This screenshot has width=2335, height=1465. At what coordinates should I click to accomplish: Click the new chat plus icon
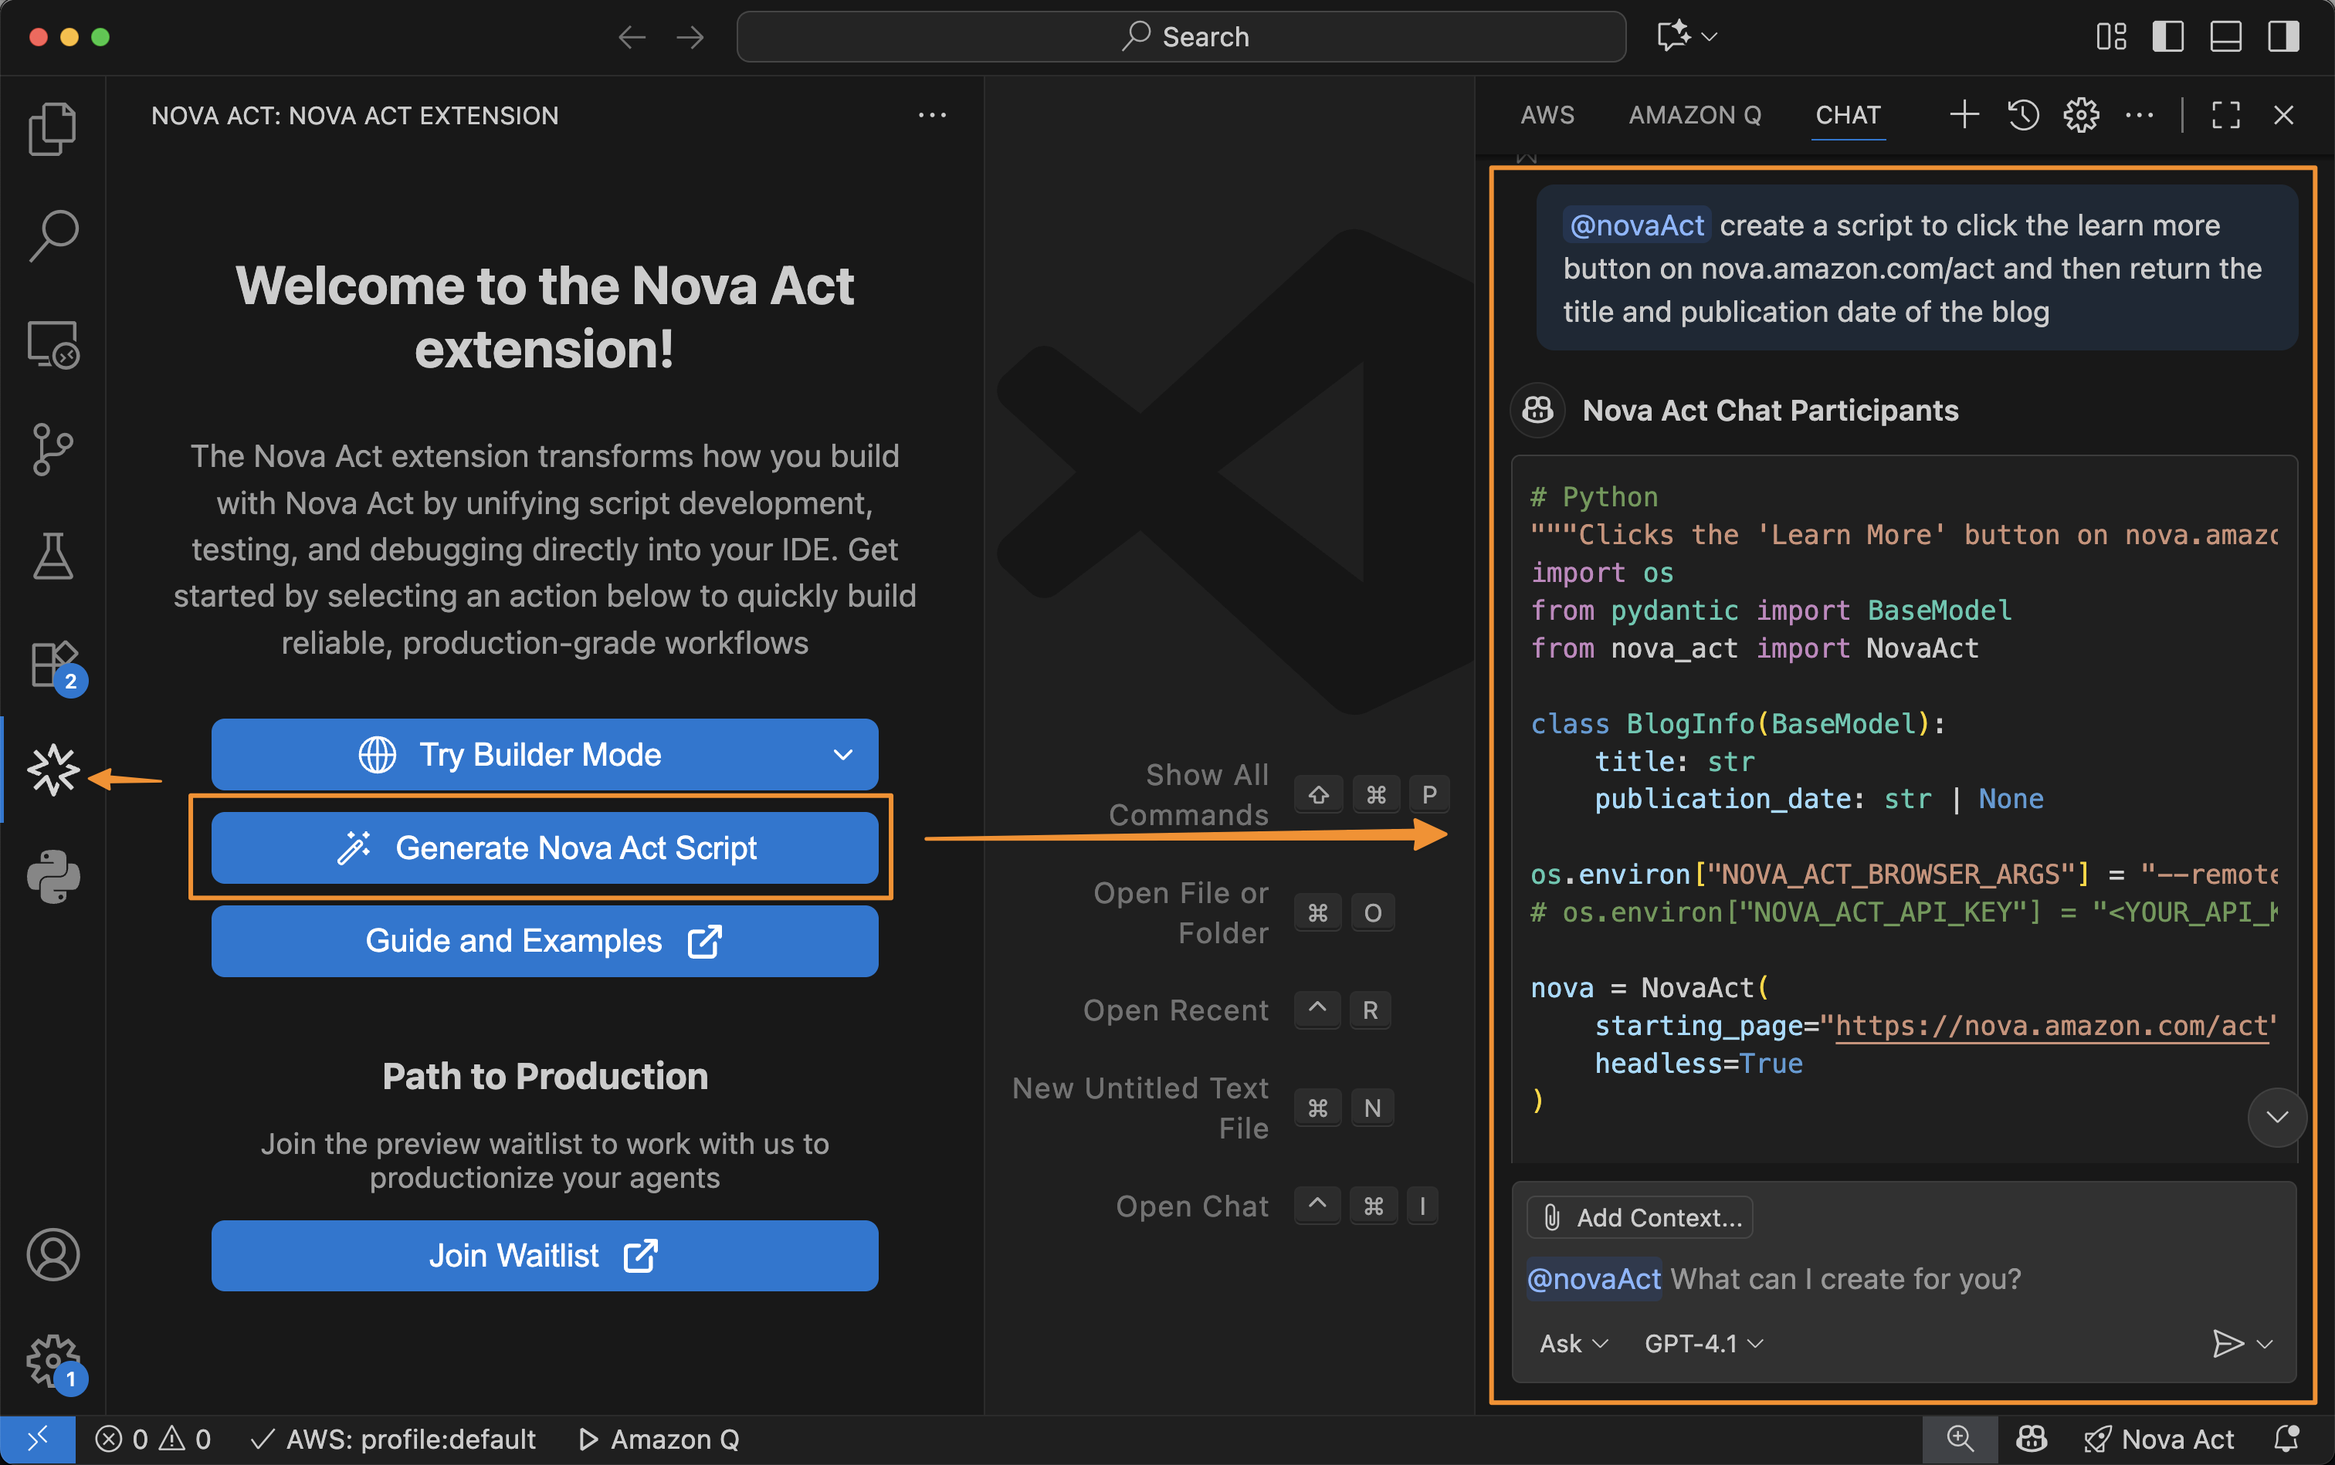pos(1964,115)
